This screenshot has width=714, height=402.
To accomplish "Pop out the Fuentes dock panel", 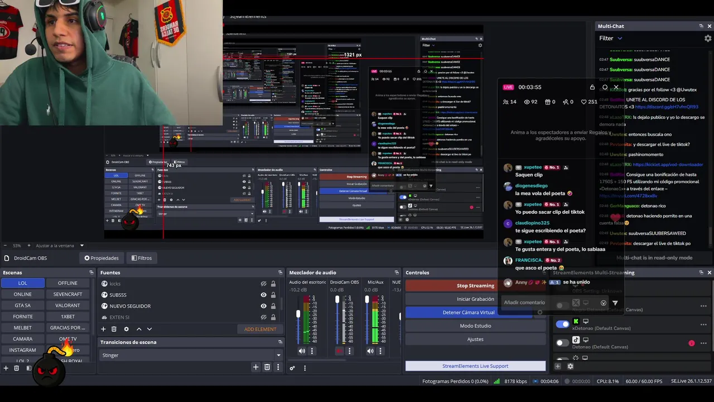I will (x=280, y=272).
